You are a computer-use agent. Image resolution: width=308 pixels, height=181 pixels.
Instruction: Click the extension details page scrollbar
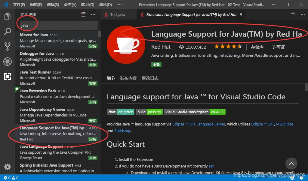click(x=306, y=87)
